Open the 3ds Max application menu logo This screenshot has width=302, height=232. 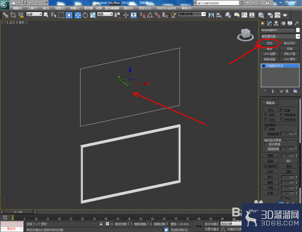coord(5,5)
